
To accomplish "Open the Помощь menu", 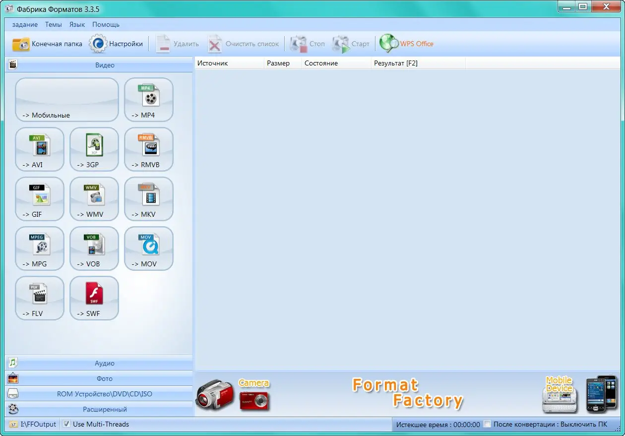I will click(106, 24).
